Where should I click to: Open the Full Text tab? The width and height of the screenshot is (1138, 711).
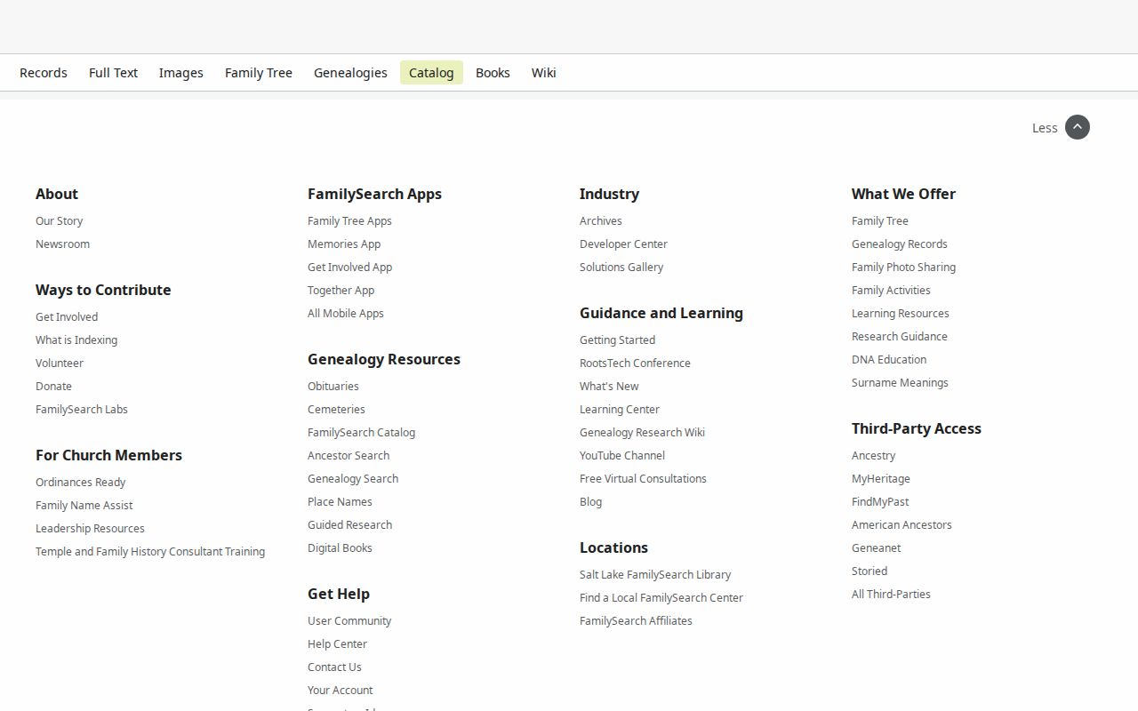click(x=113, y=73)
